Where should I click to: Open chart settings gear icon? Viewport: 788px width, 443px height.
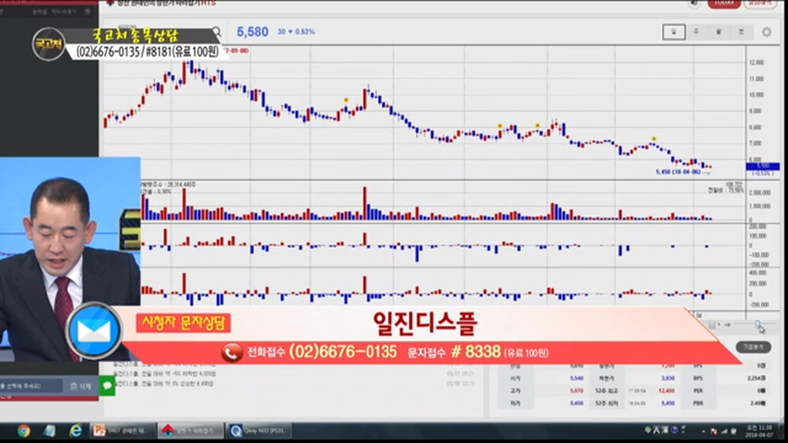[x=766, y=32]
